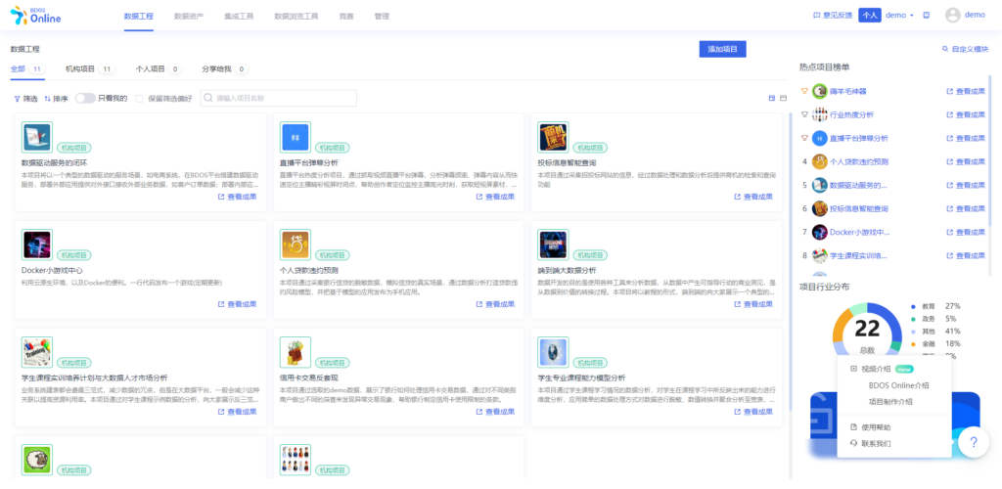1002x489 pixels.
Task: Select the 分享给我 tab
Action: [224, 68]
